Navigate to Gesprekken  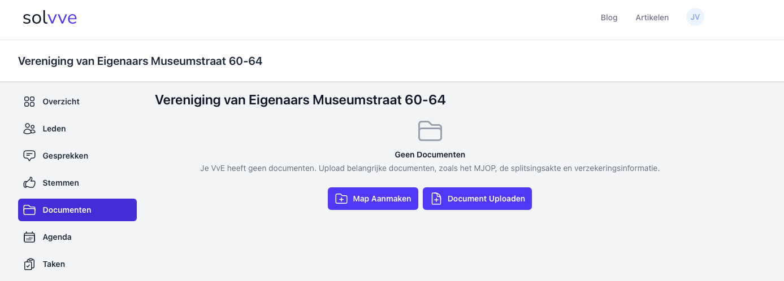(x=65, y=156)
